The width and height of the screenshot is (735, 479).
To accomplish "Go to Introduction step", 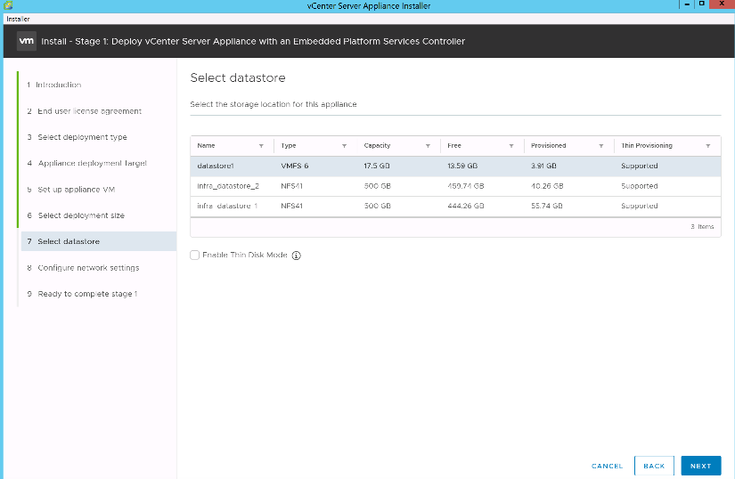I will (x=59, y=85).
